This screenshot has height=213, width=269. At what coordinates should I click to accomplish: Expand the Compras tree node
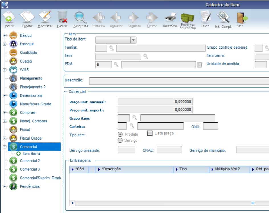[x=5, y=113]
